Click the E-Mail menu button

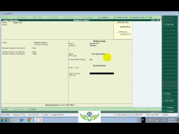[41, 17]
